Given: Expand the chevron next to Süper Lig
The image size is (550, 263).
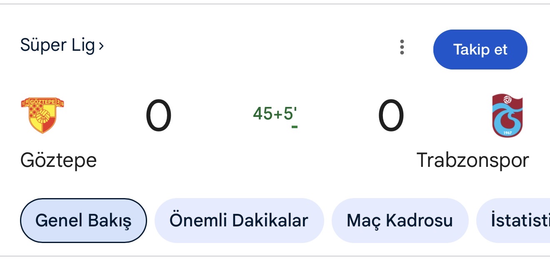Looking at the screenshot, I should pyautogui.click(x=101, y=46).
